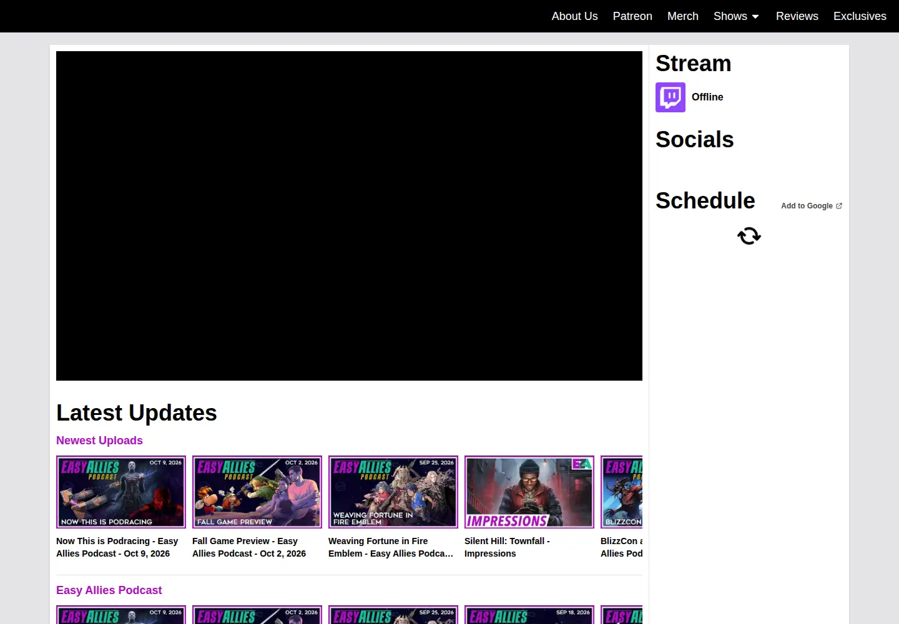899x624 pixels.
Task: Open the Merch page
Action: [x=683, y=16]
